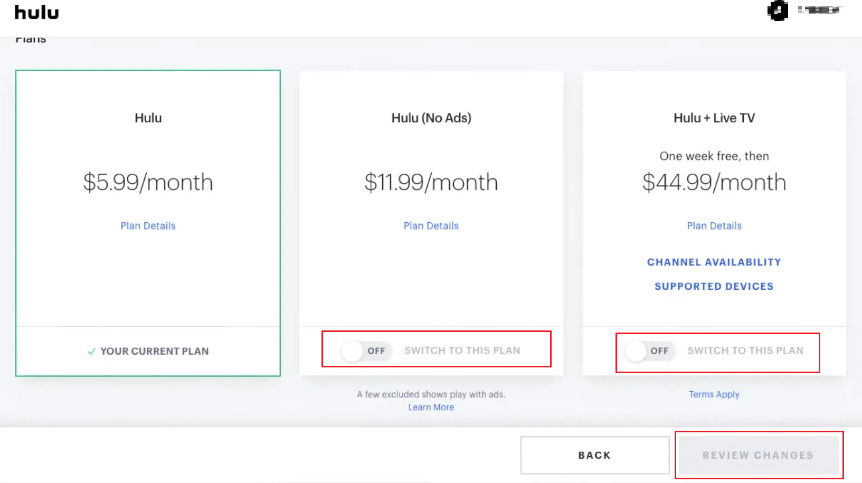
Task: Click the Your Current Plan label
Action: point(155,352)
